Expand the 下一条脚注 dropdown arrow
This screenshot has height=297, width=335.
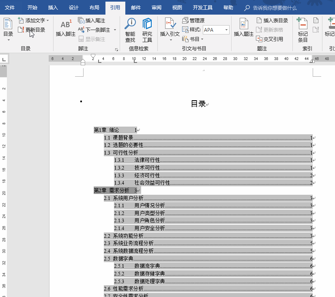coord(115,30)
